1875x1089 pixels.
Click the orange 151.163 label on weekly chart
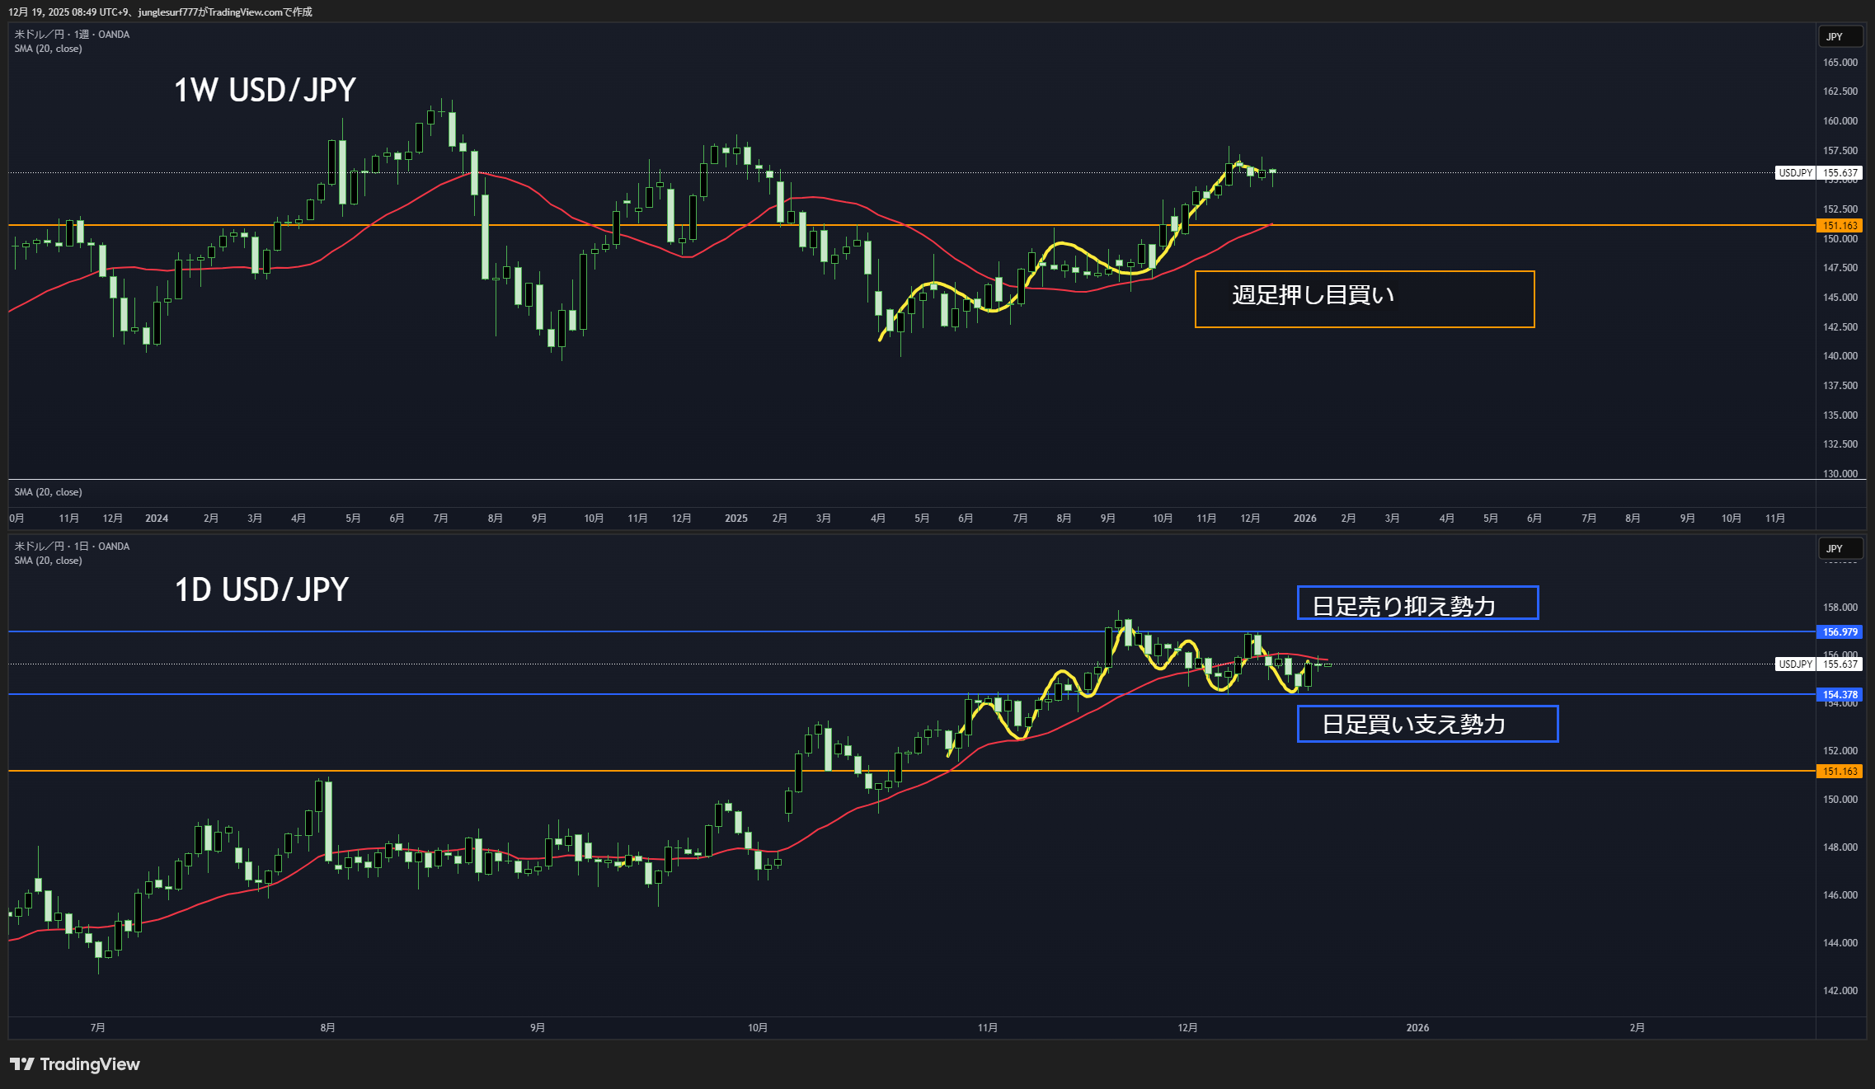coord(1840,225)
